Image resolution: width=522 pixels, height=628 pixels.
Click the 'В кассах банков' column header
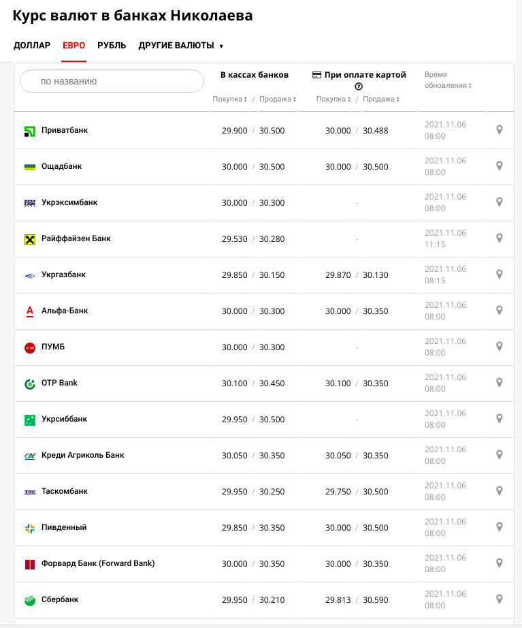coord(255,75)
